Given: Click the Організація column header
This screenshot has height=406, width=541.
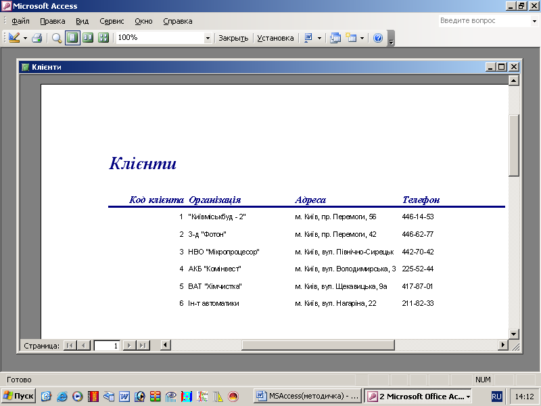Looking at the screenshot, I should click(214, 200).
